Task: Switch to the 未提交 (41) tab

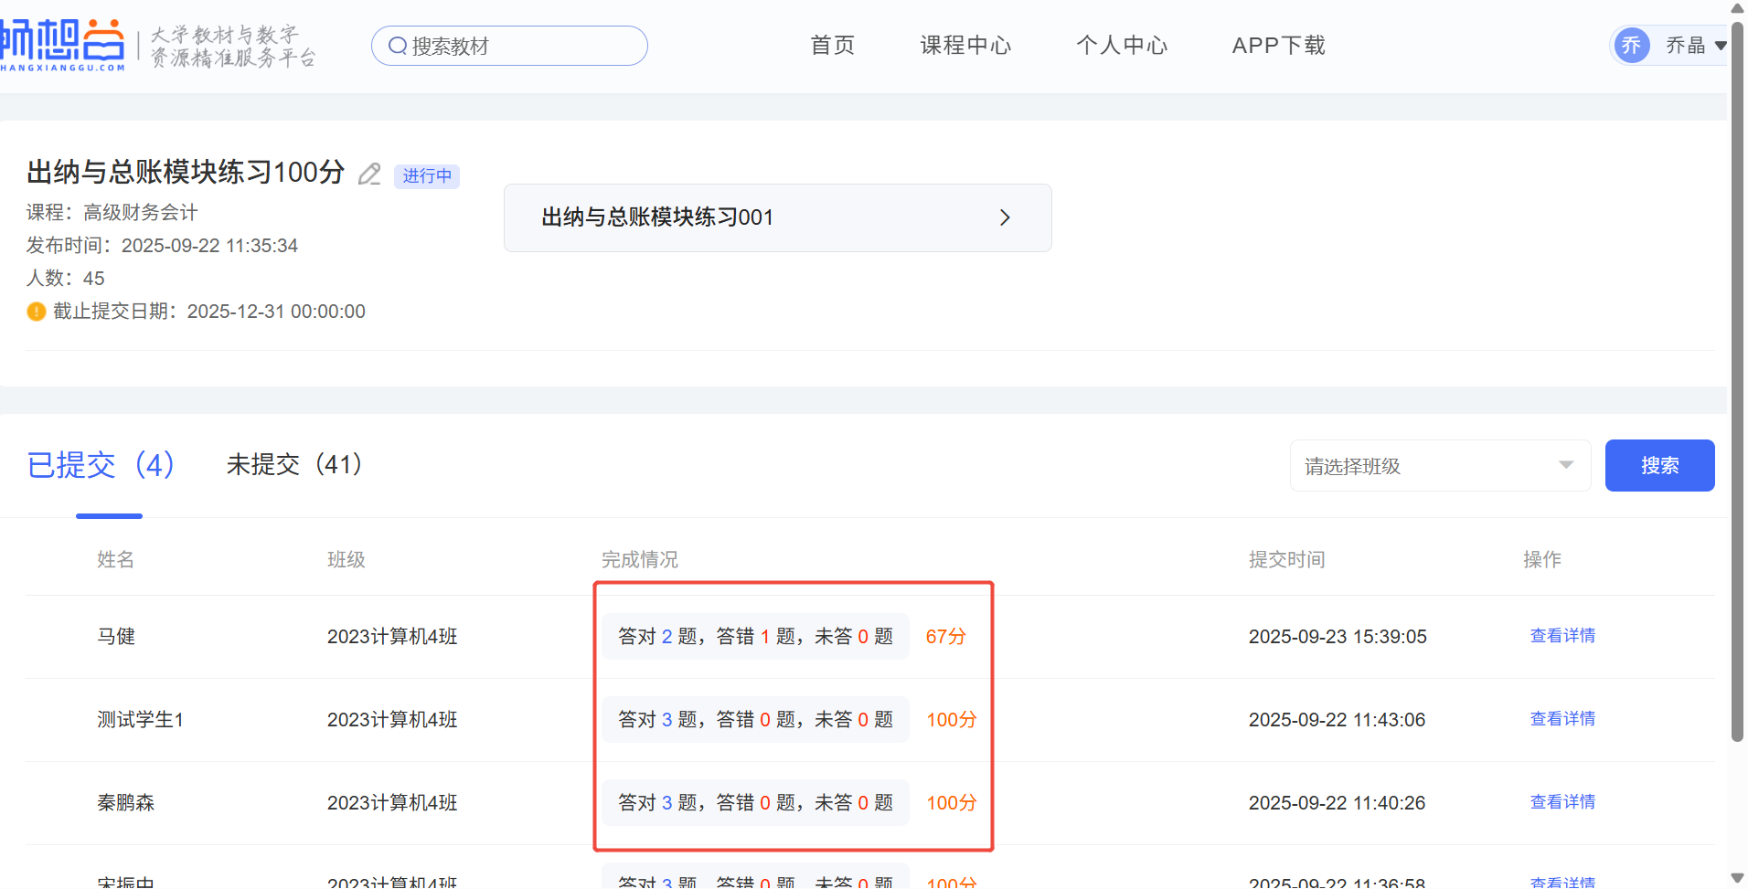Action: [294, 464]
